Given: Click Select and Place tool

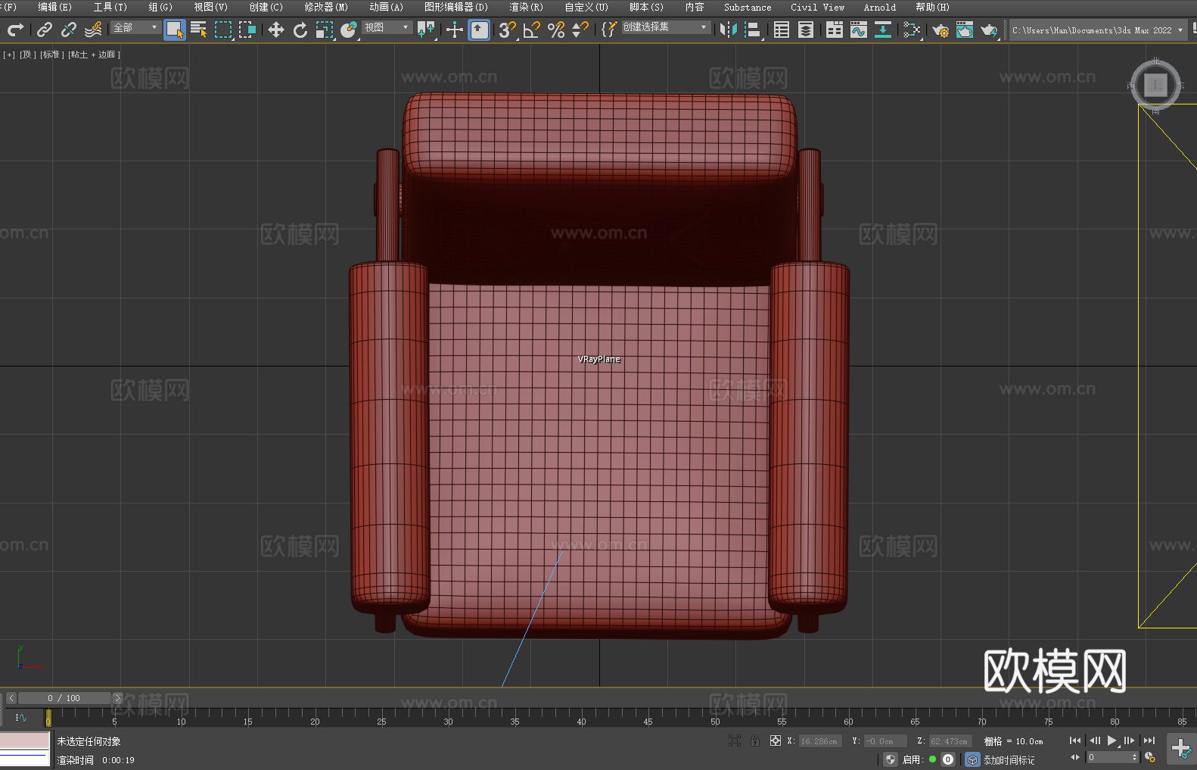Looking at the screenshot, I should pos(349,30).
